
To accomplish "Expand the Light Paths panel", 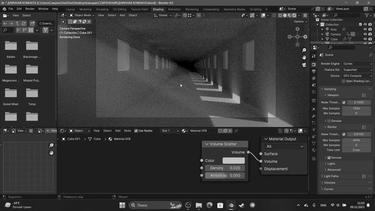I will (331, 176).
